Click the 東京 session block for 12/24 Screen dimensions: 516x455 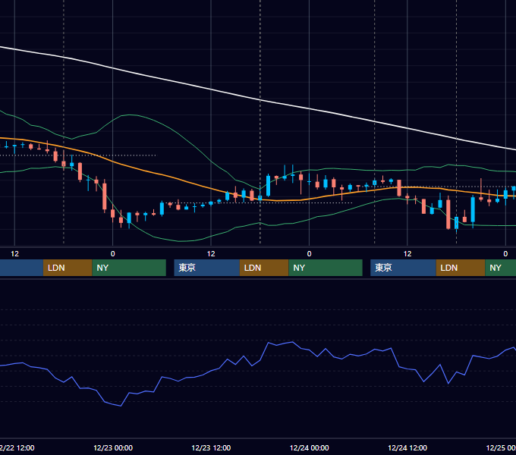pyautogui.click(x=403, y=268)
